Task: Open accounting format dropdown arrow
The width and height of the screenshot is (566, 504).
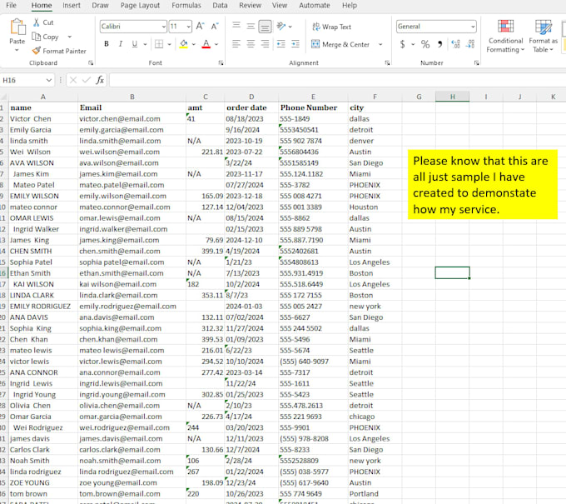Action: (413, 44)
